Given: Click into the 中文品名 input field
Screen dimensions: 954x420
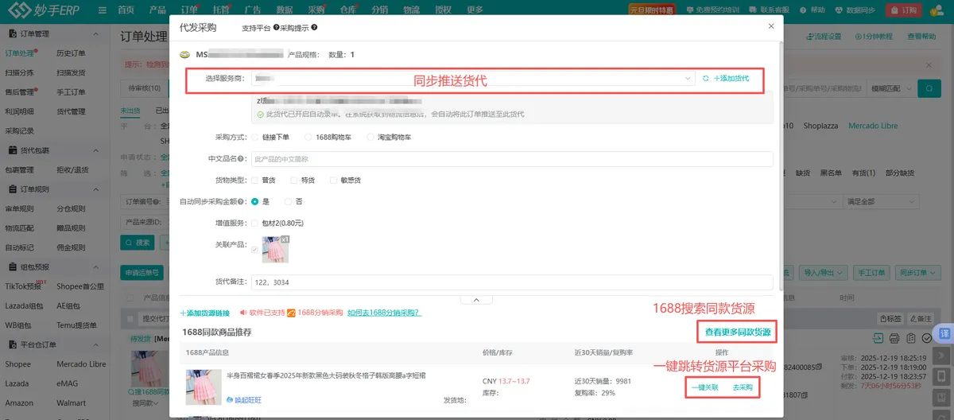Looking at the screenshot, I should pyautogui.click(x=512, y=159).
